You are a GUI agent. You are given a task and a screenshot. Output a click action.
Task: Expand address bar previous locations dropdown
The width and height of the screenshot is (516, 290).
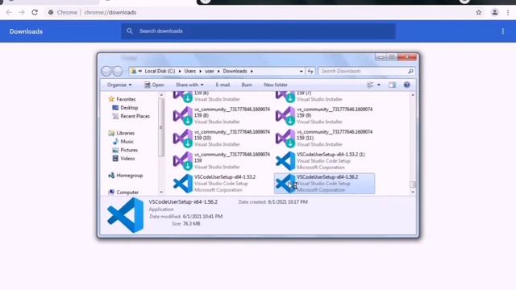(301, 72)
